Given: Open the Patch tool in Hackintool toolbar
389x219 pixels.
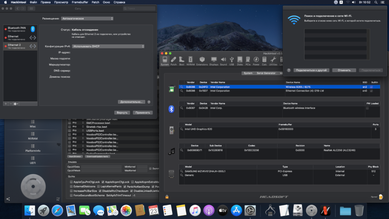Looking at the screenshot, I should point(173,61).
